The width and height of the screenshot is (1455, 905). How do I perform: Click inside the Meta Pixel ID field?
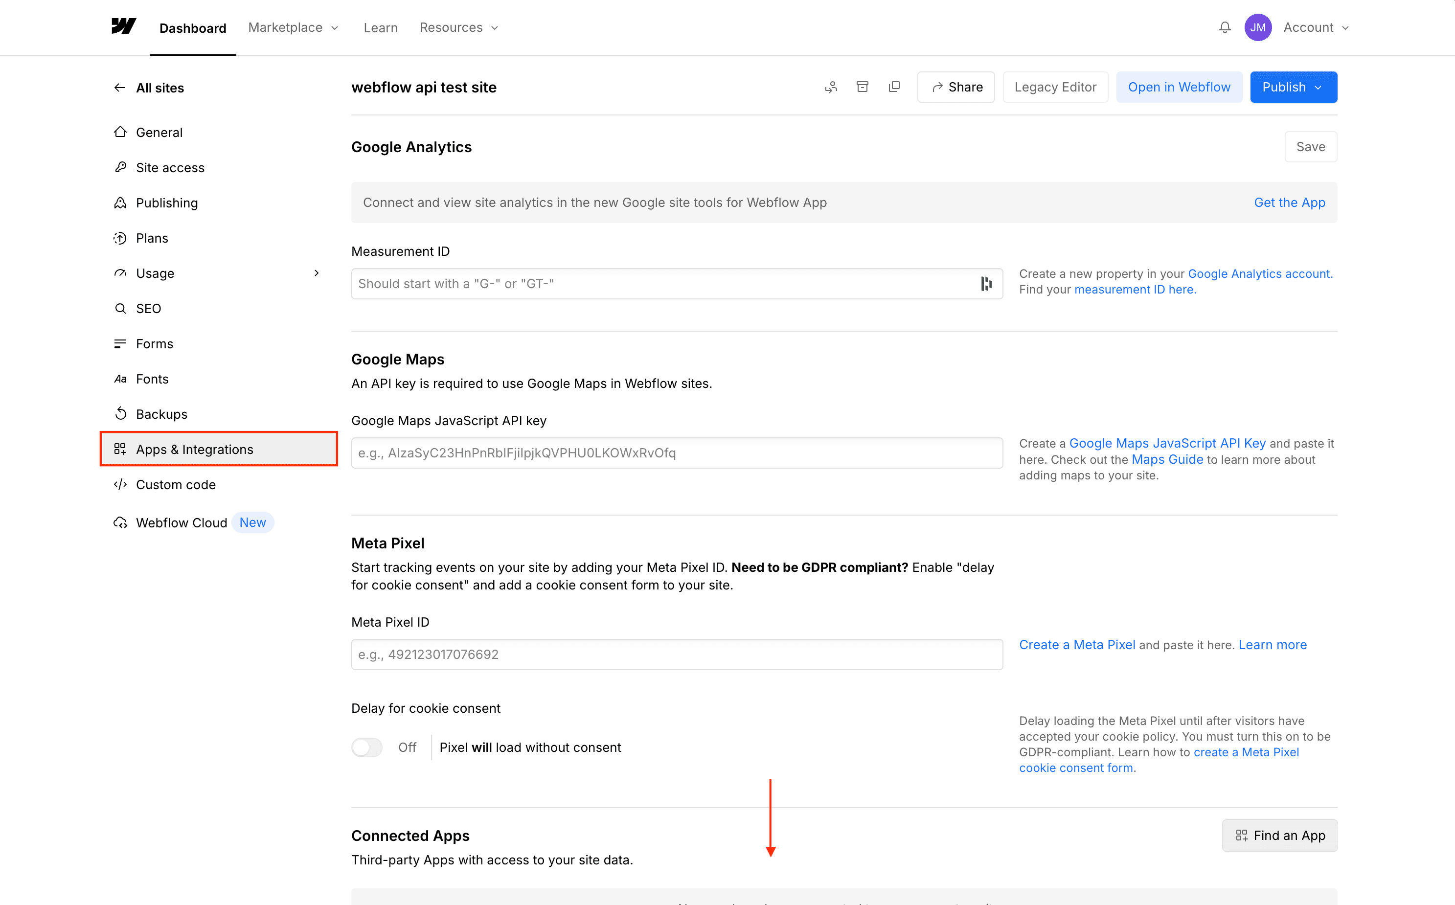(676, 654)
